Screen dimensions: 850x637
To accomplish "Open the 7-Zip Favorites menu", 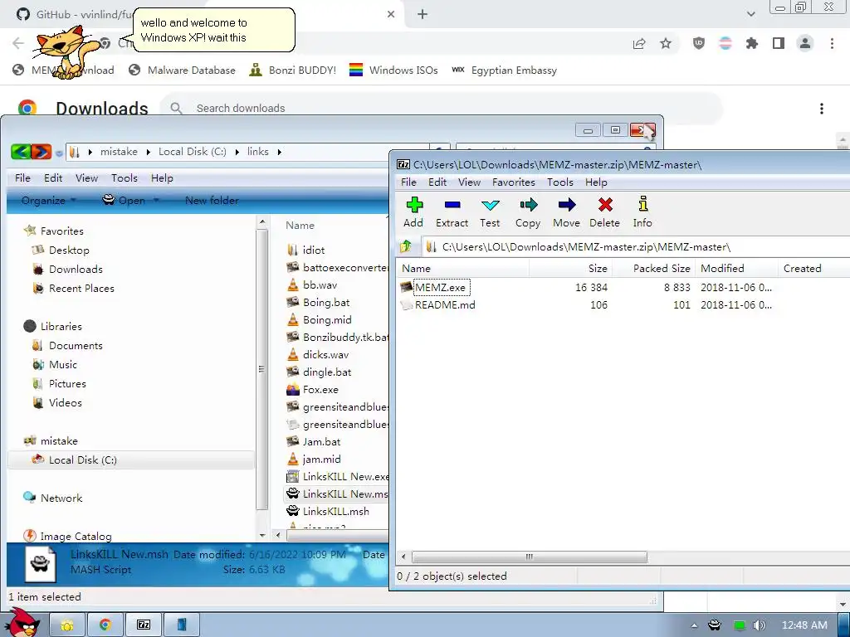I will click(x=513, y=182).
